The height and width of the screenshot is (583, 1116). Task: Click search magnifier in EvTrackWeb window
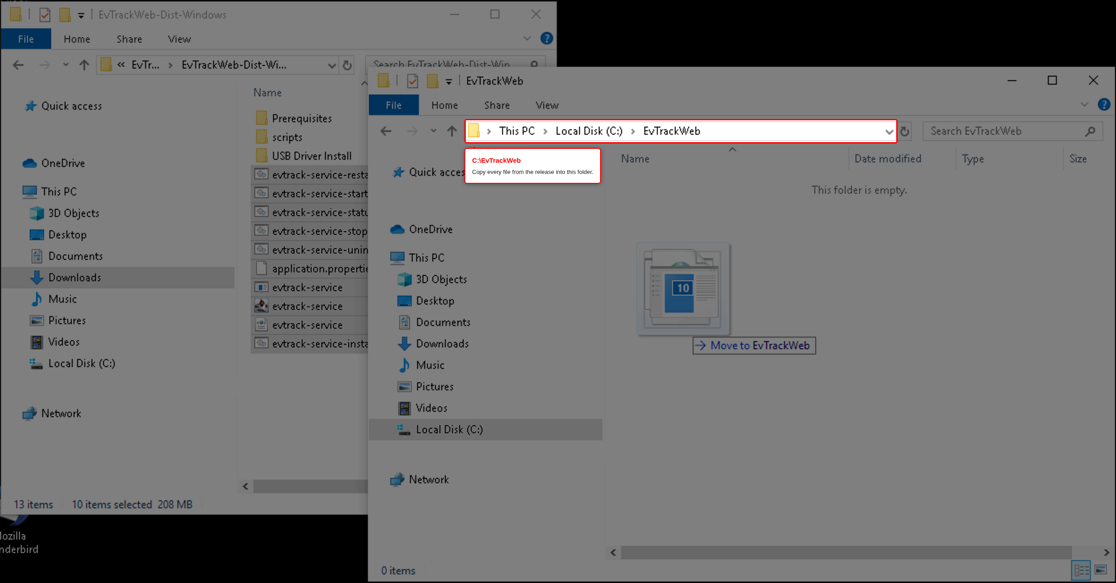point(1090,131)
